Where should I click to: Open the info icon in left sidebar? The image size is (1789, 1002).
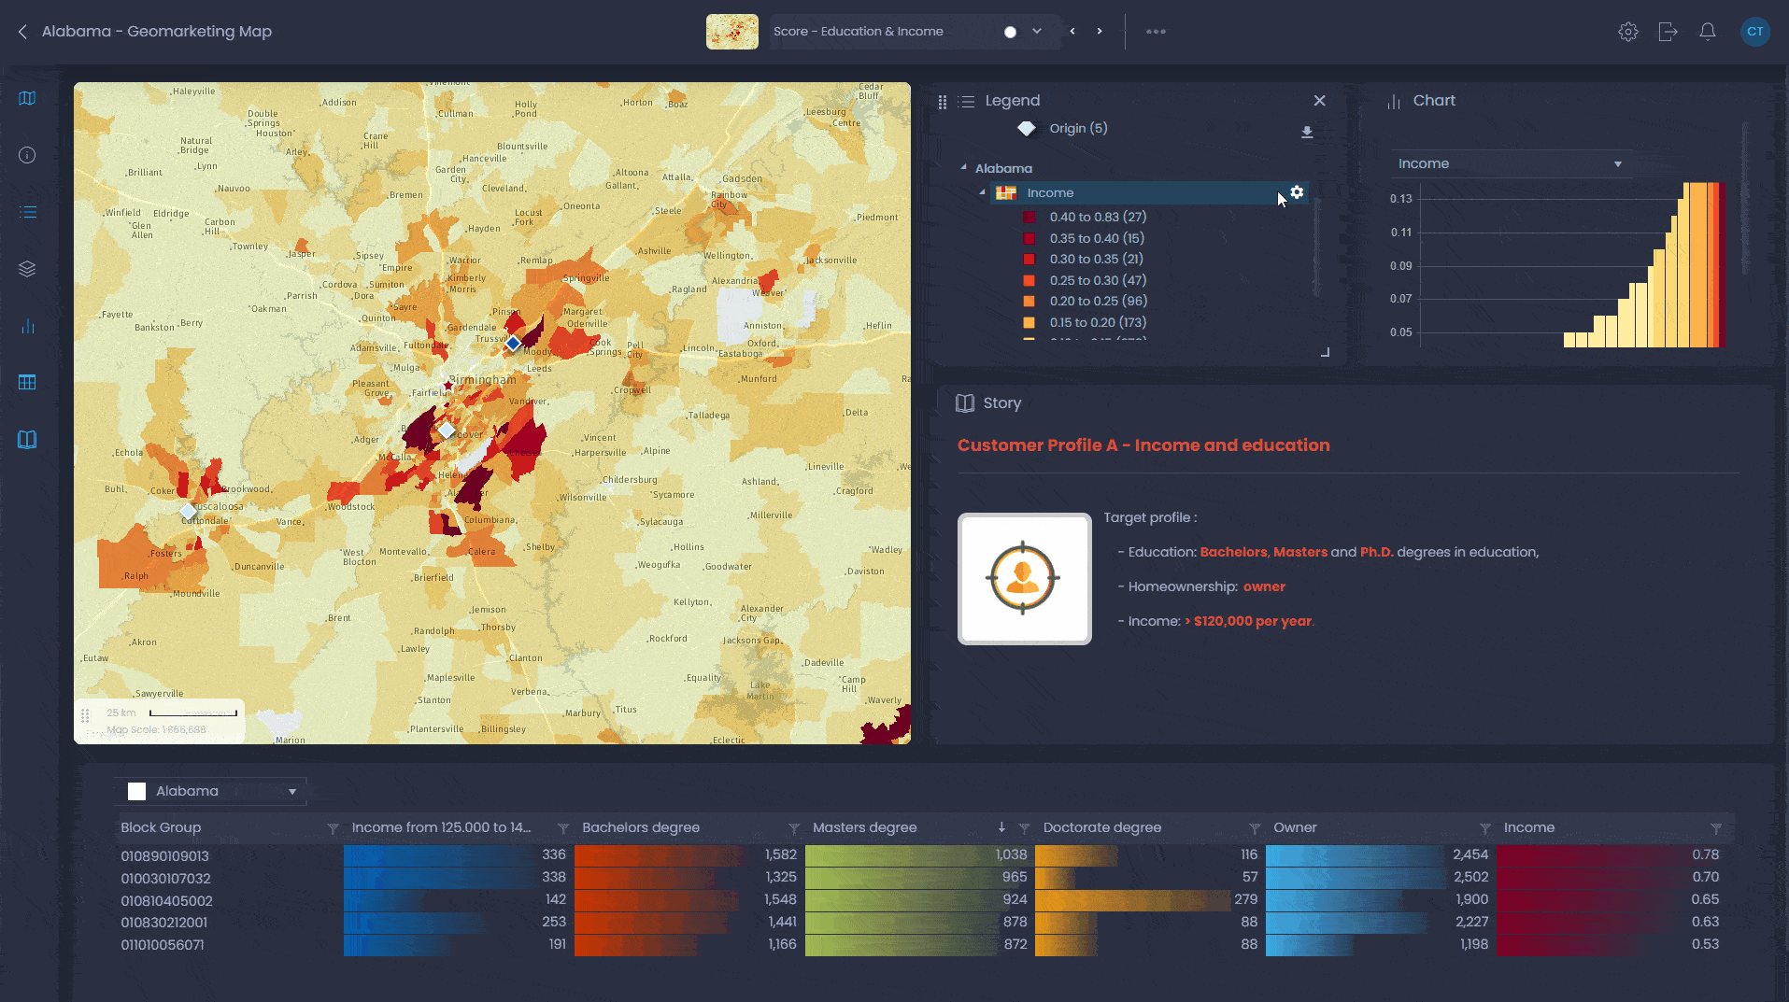tap(27, 155)
